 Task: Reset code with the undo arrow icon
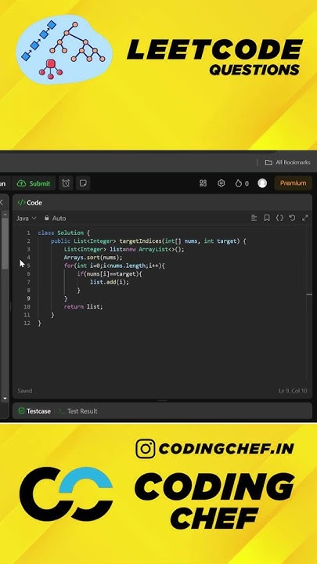[x=292, y=218]
